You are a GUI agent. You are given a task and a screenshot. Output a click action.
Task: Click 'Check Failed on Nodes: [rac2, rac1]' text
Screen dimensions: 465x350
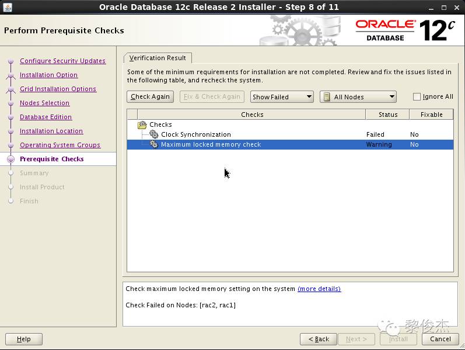tap(181, 305)
